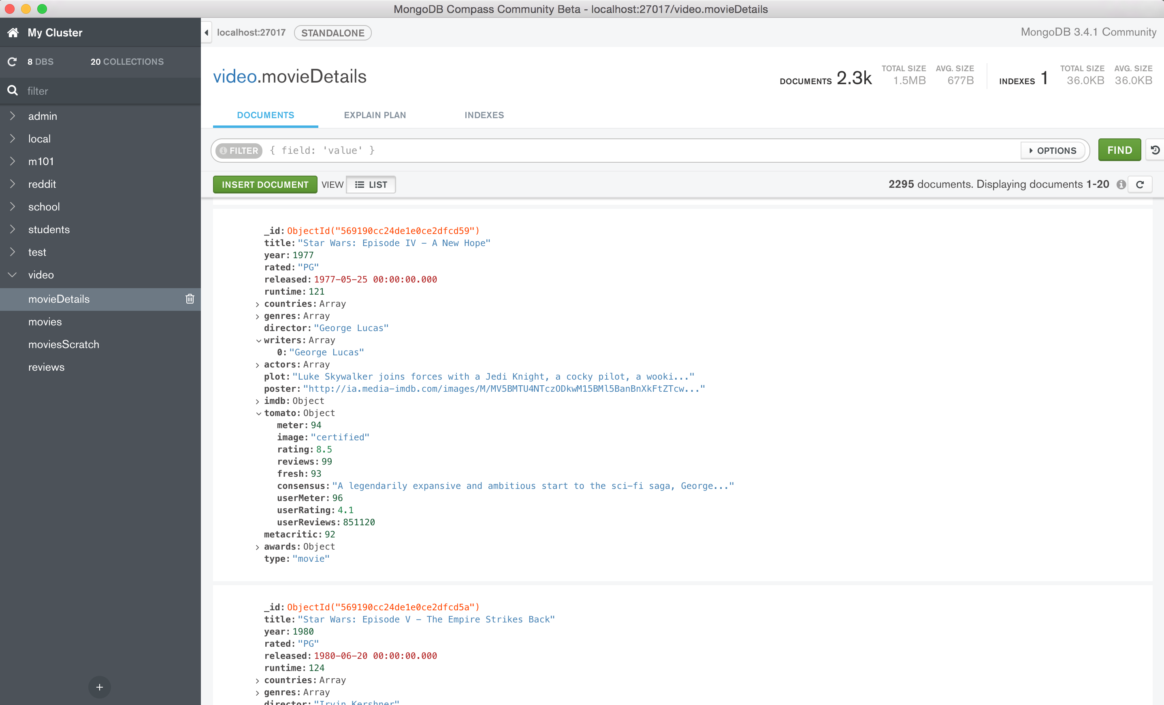The width and height of the screenshot is (1164, 705).
Task: Click the collapse sidebar arrow
Action: pyautogui.click(x=206, y=32)
